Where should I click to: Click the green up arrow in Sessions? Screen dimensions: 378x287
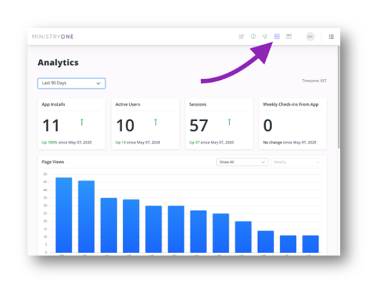click(x=229, y=122)
